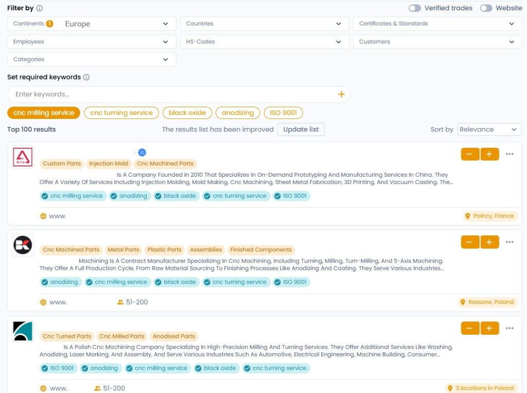Enable the Verified trades toggle

415,8
